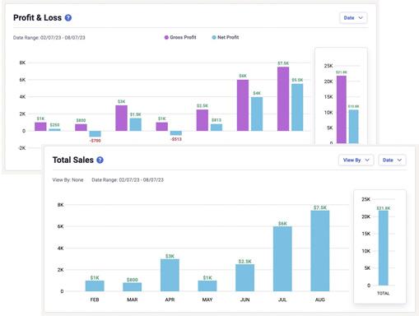Click the $21.8K label in Total Sales summary
This screenshot has height=316, width=419.
tap(384, 208)
